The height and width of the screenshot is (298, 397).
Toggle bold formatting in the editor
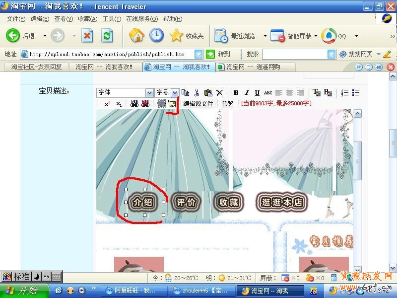[236, 93]
